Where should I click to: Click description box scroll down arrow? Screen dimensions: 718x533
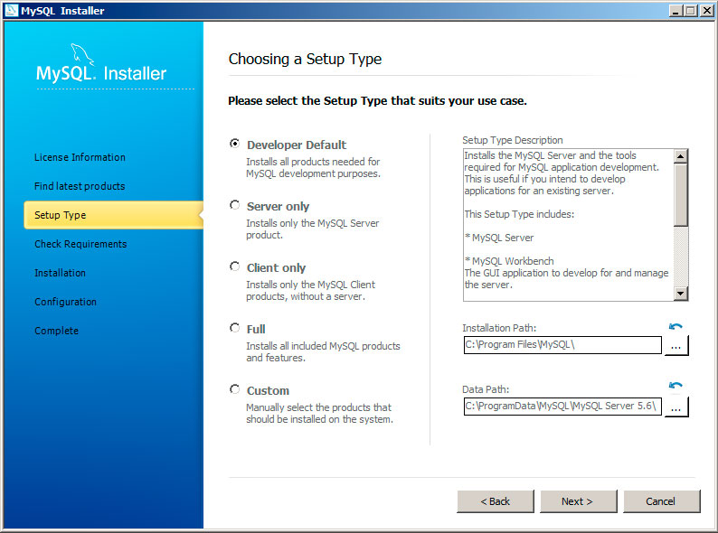coord(681,294)
